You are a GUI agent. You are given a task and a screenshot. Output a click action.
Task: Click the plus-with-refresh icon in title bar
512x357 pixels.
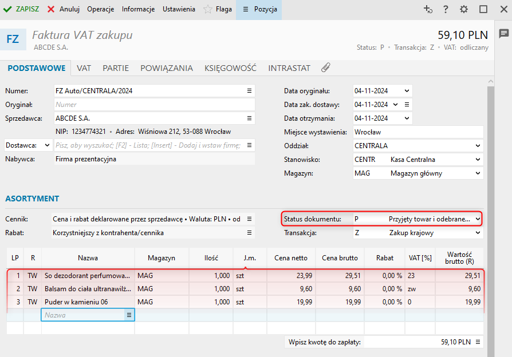tap(428, 9)
